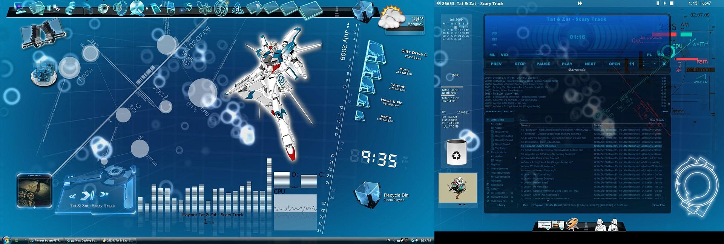Collapse the Podcast Directory tree node
The width and height of the screenshot is (724, 244).
(x=488, y=172)
